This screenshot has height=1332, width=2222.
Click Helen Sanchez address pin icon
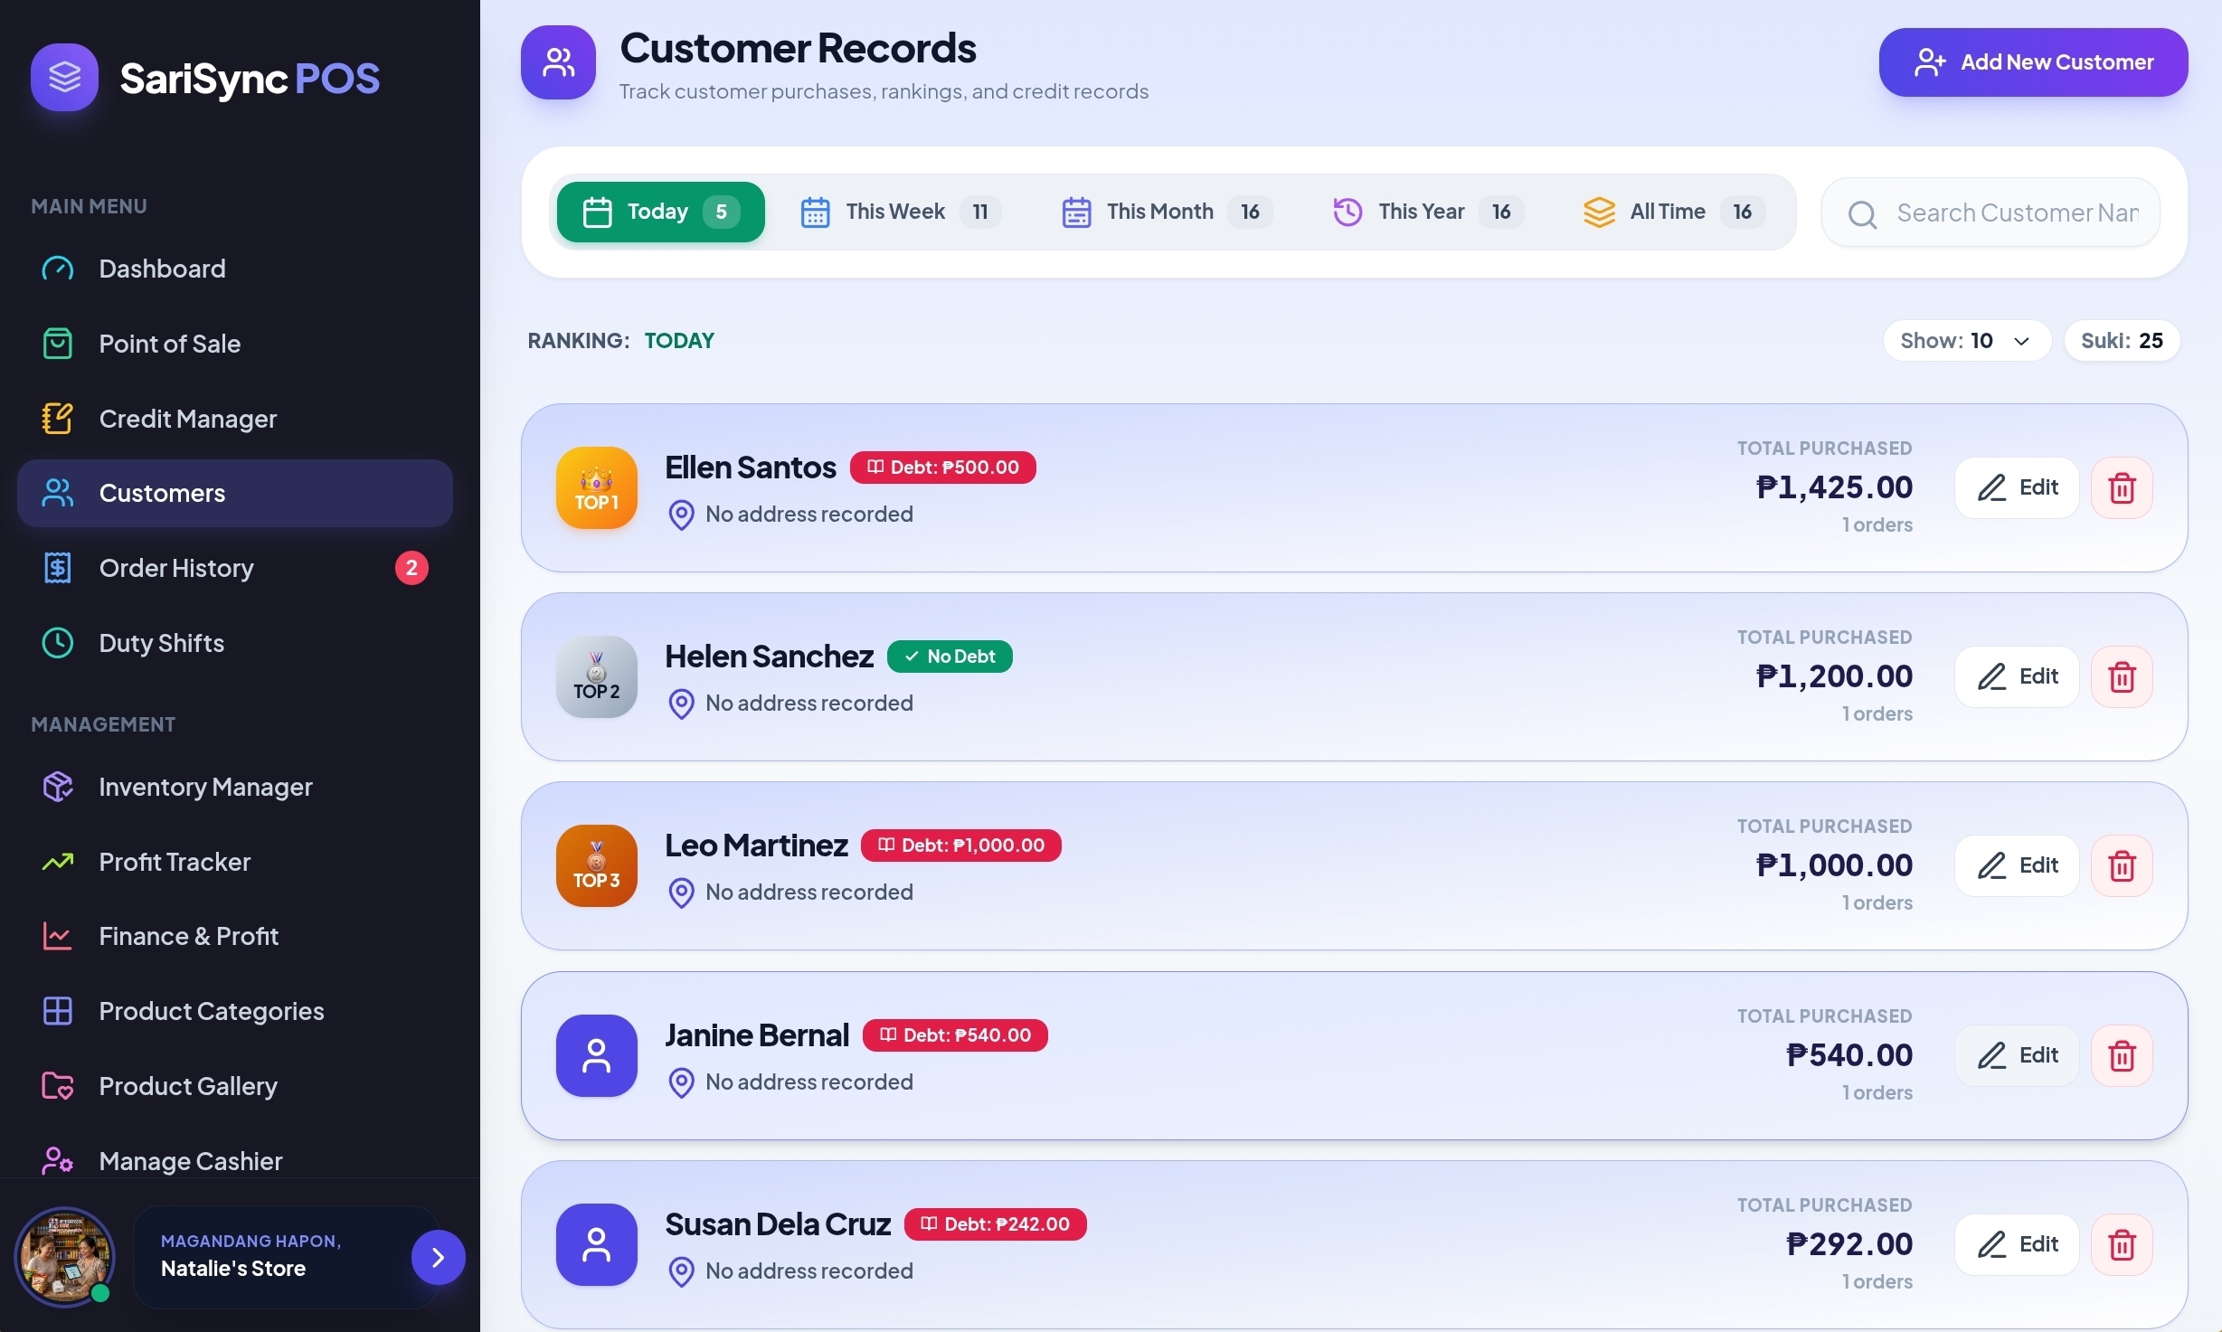coord(681,704)
